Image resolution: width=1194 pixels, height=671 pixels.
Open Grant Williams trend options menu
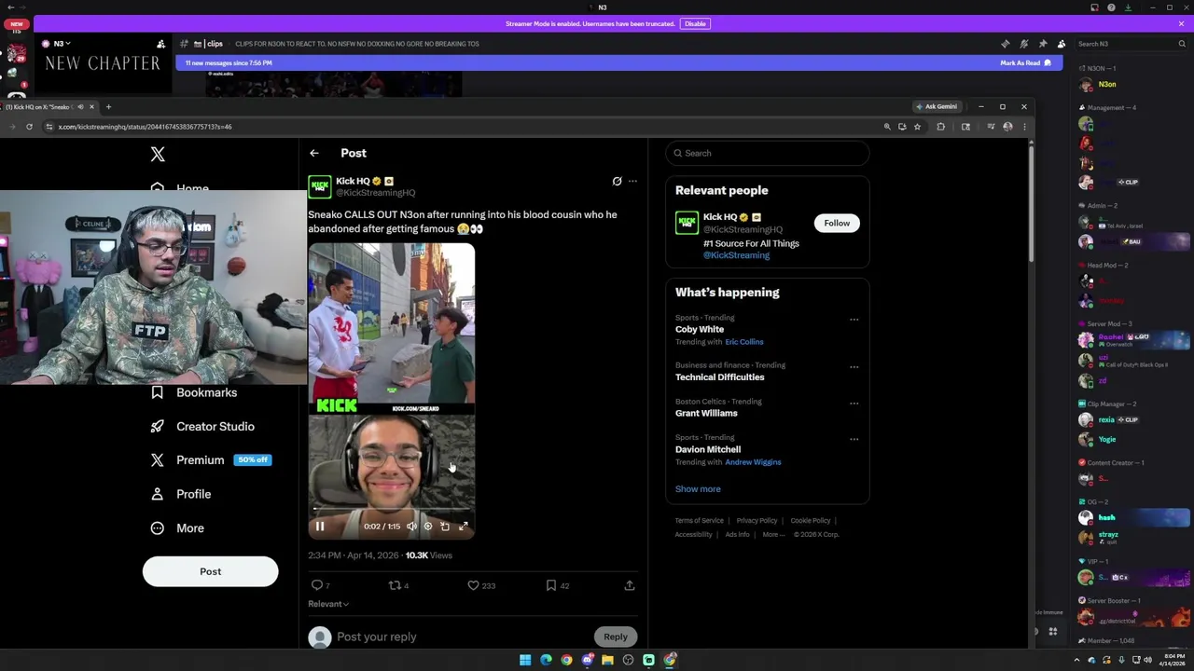(x=854, y=404)
